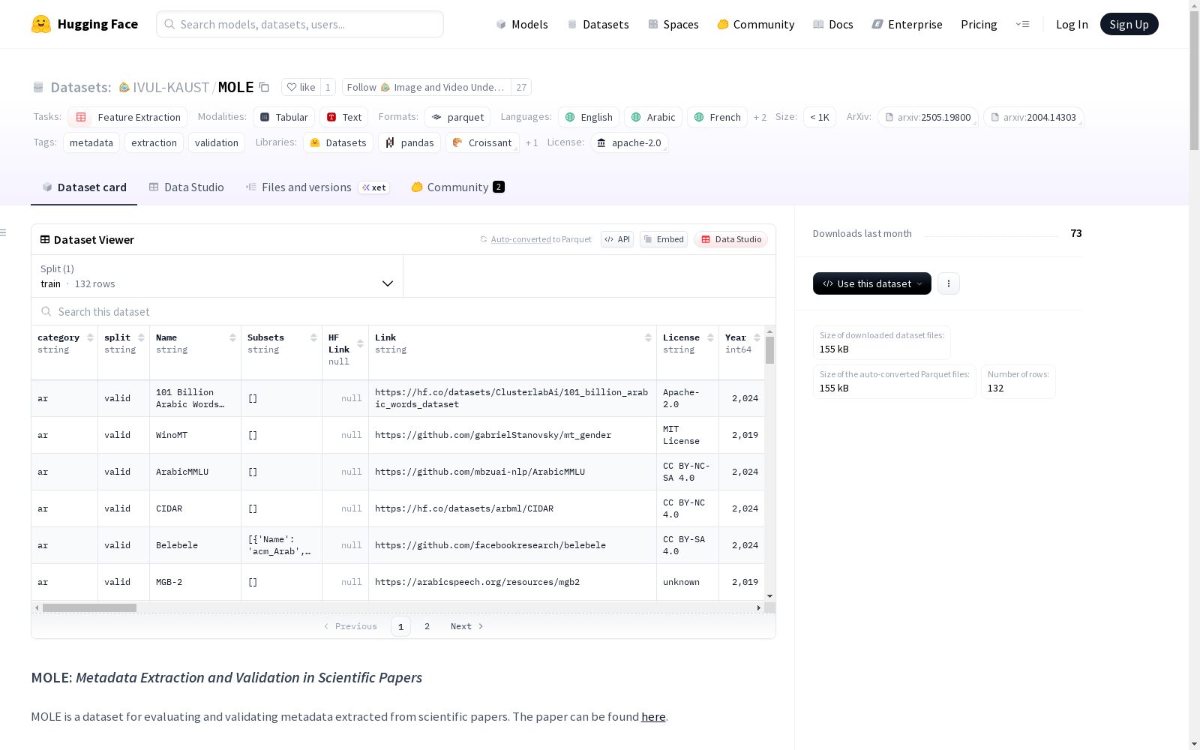The height and width of the screenshot is (750, 1200).
Task: Sort by HF Link column
Action: point(360,343)
